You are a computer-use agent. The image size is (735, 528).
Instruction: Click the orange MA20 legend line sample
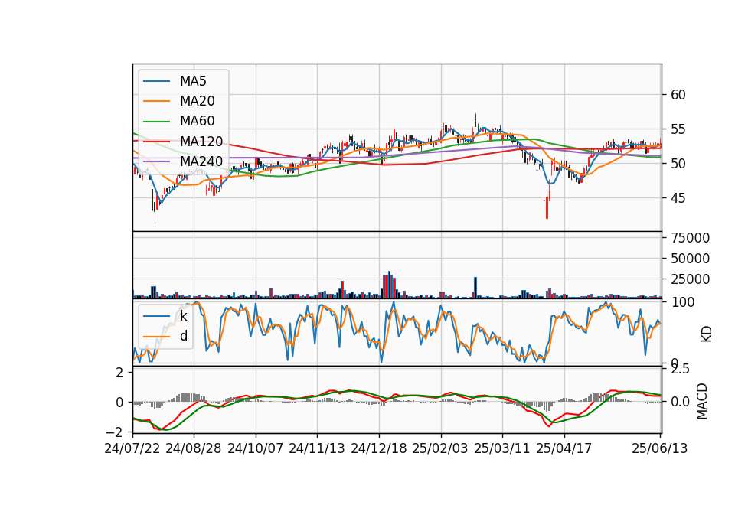(156, 101)
